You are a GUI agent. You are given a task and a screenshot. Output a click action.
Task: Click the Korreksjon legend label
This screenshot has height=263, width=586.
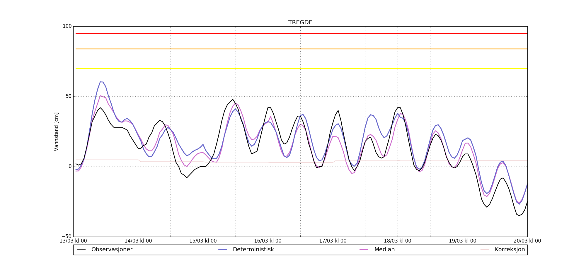(510, 250)
